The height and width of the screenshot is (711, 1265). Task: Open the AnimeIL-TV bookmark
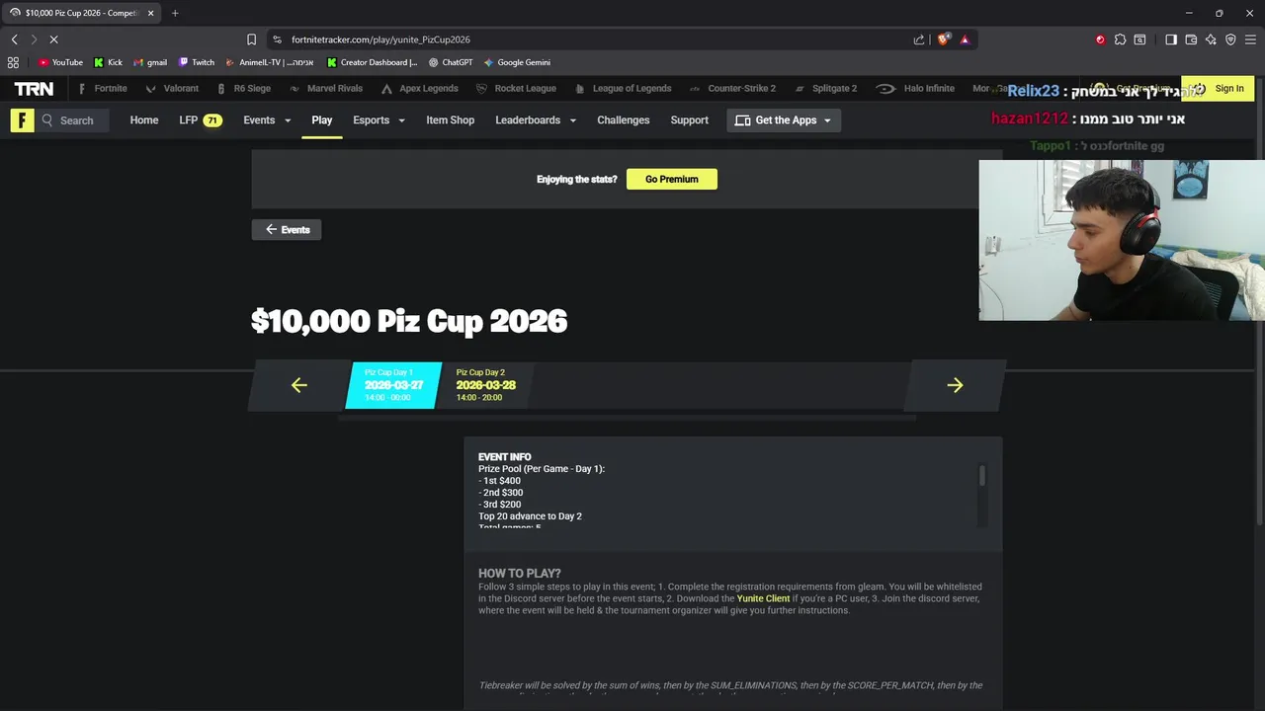(270, 62)
